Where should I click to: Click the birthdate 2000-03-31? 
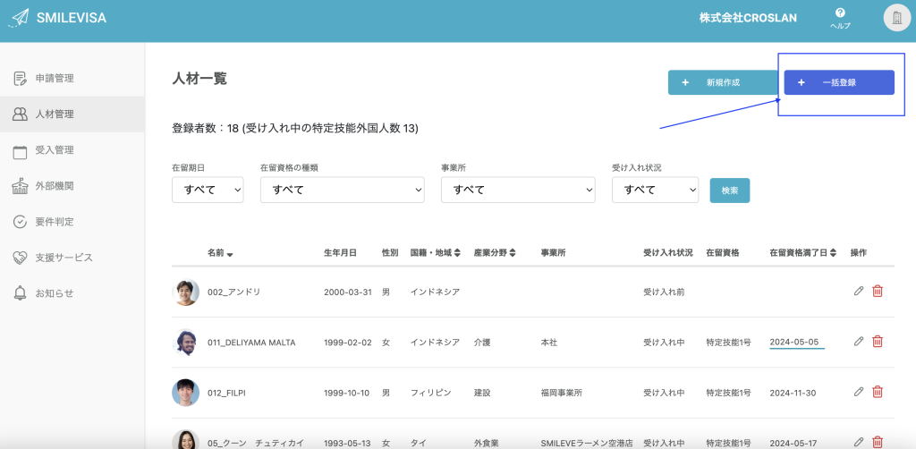[348, 292]
